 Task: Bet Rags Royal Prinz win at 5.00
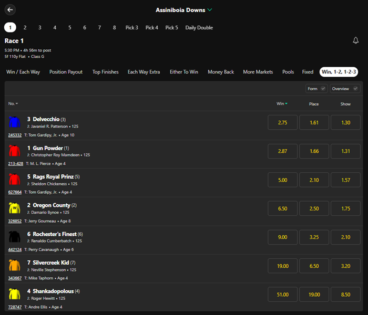tap(283, 180)
